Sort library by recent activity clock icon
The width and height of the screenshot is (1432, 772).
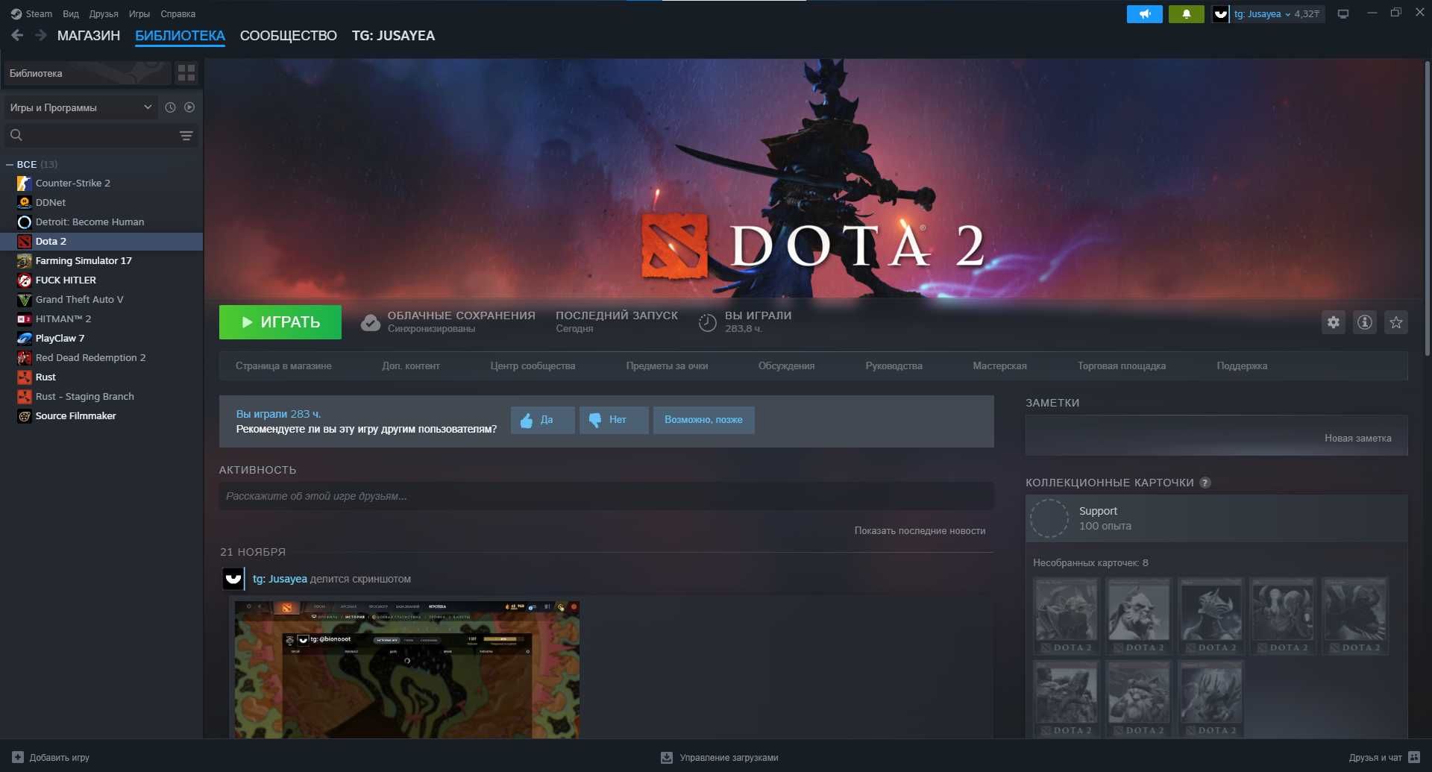coord(170,107)
